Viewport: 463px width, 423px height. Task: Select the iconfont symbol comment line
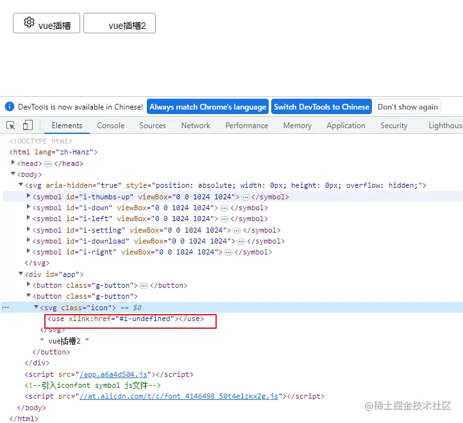(x=93, y=385)
